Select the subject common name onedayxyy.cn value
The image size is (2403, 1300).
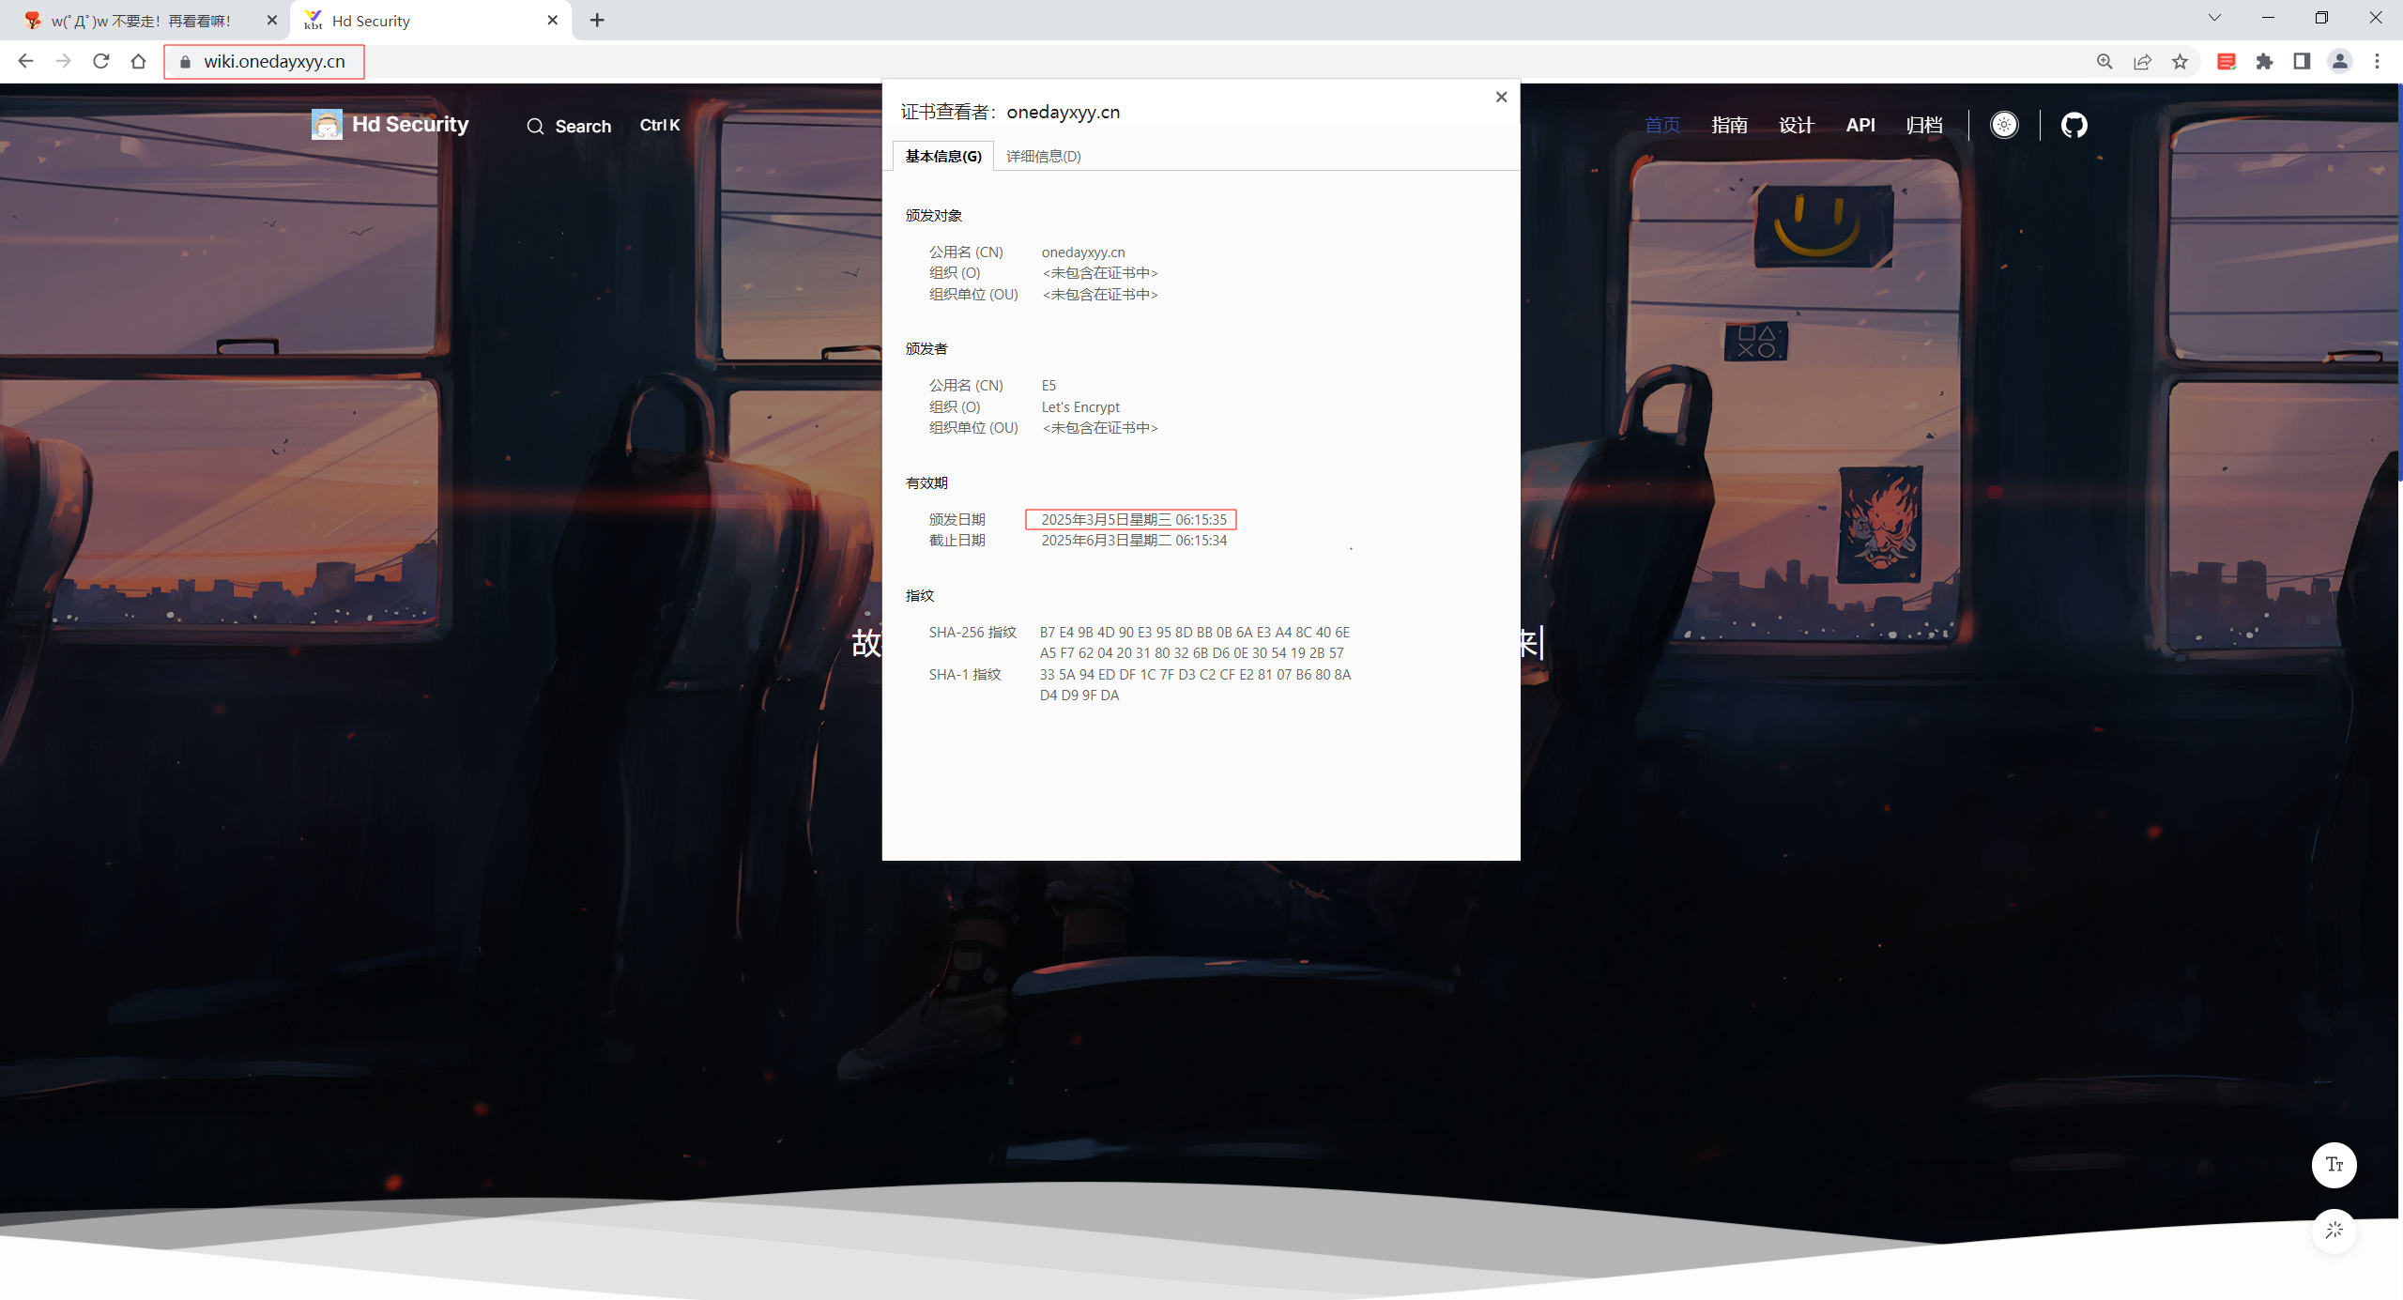(x=1082, y=252)
